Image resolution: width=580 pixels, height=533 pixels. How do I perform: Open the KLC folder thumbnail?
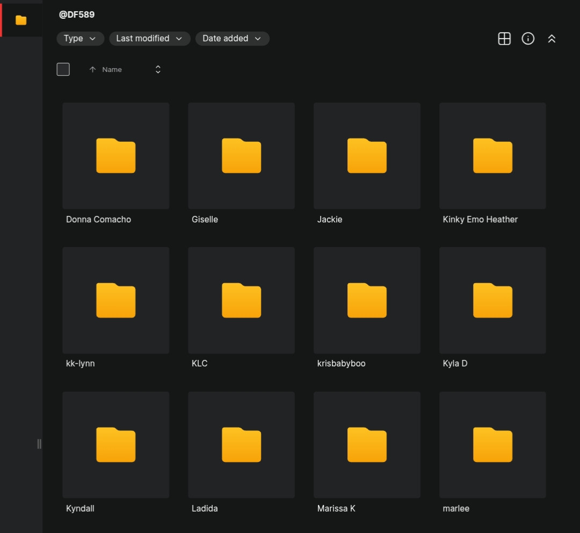coord(241,300)
